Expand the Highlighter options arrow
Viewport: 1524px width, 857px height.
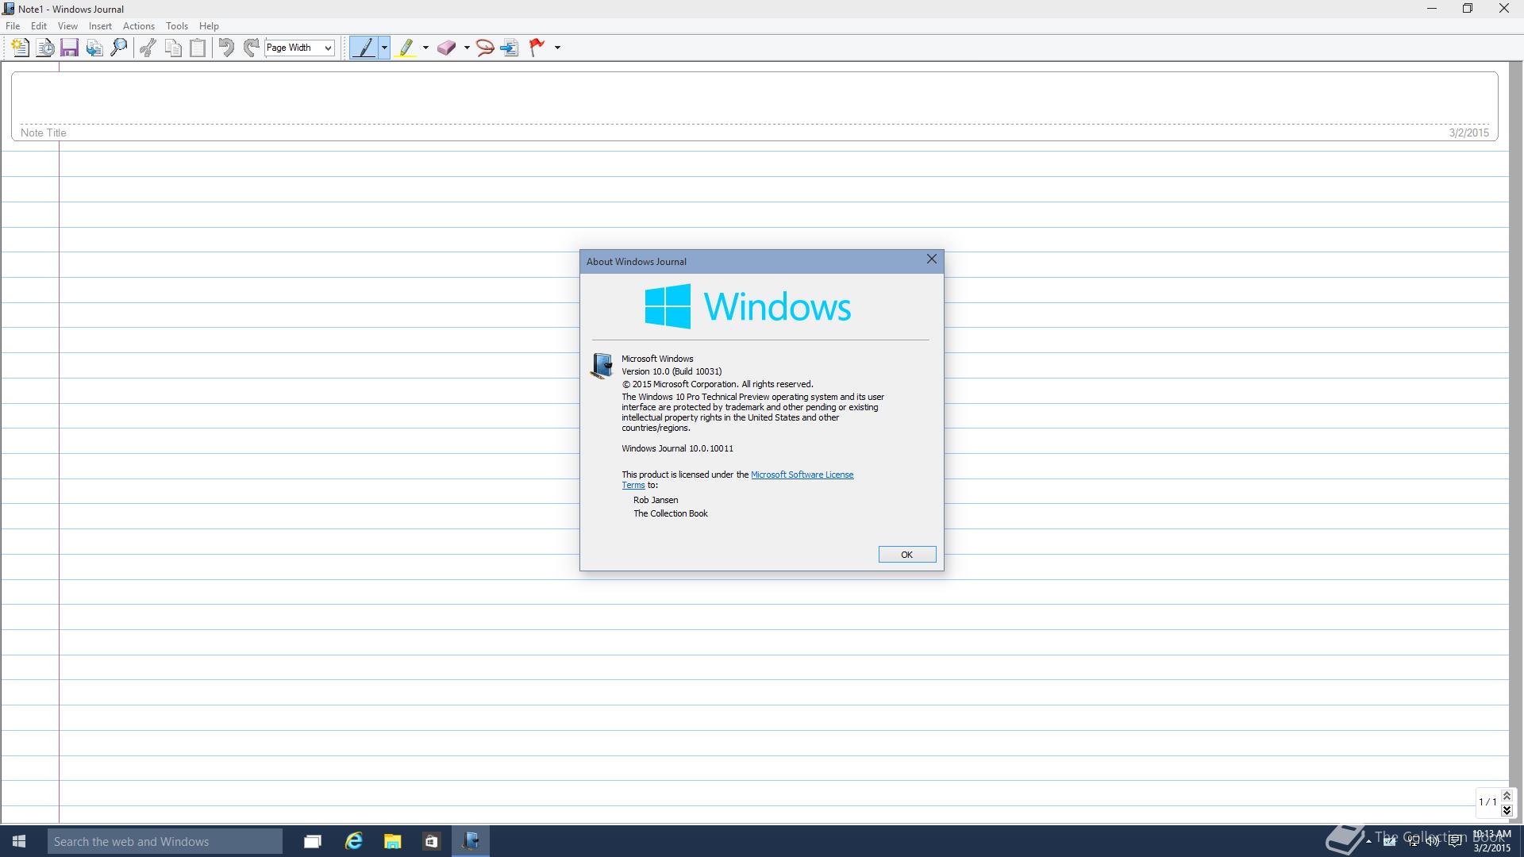(425, 48)
